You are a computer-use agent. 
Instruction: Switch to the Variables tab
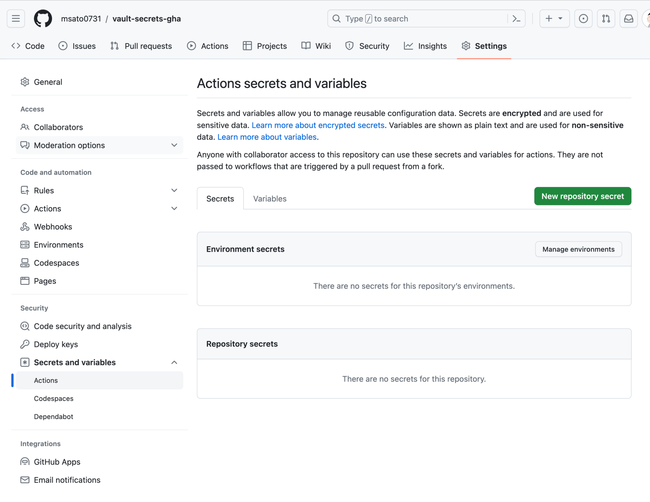269,199
